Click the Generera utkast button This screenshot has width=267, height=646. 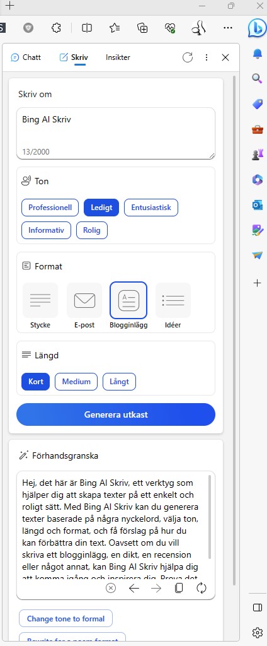(116, 414)
